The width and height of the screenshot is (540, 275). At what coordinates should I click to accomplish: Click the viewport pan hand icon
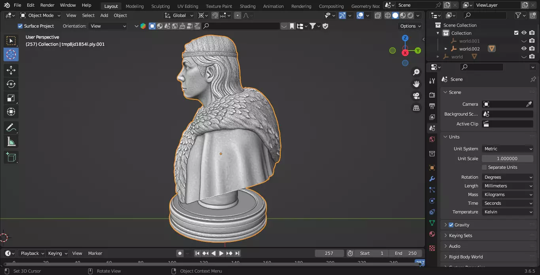416,84
